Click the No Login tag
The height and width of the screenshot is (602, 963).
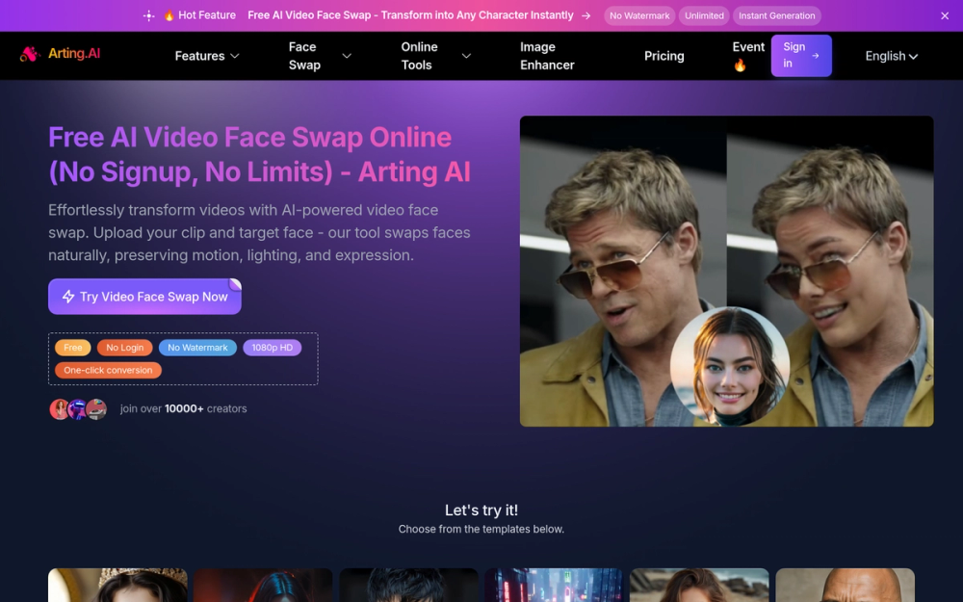(124, 348)
